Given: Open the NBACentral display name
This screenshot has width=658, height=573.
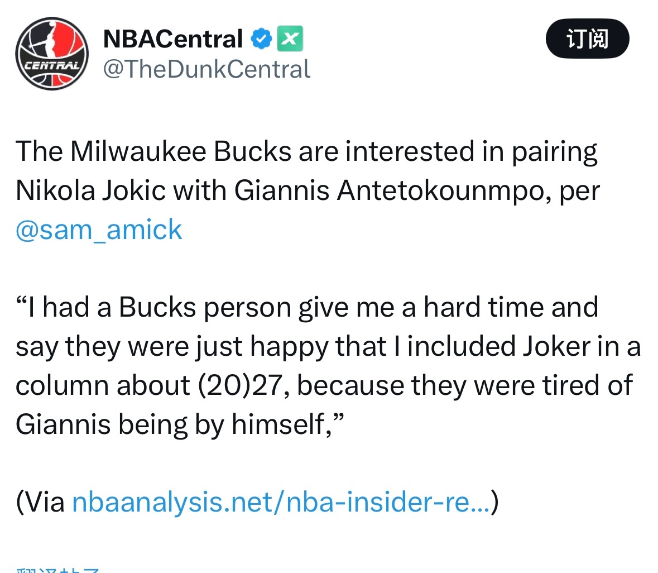Looking at the screenshot, I should click(x=173, y=39).
